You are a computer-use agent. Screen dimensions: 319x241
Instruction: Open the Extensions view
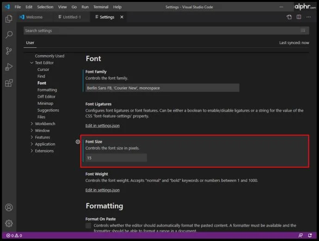[9, 83]
